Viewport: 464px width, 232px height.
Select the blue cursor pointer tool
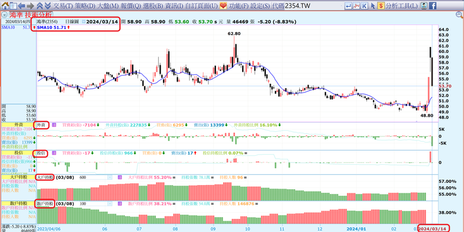click(x=373, y=5)
